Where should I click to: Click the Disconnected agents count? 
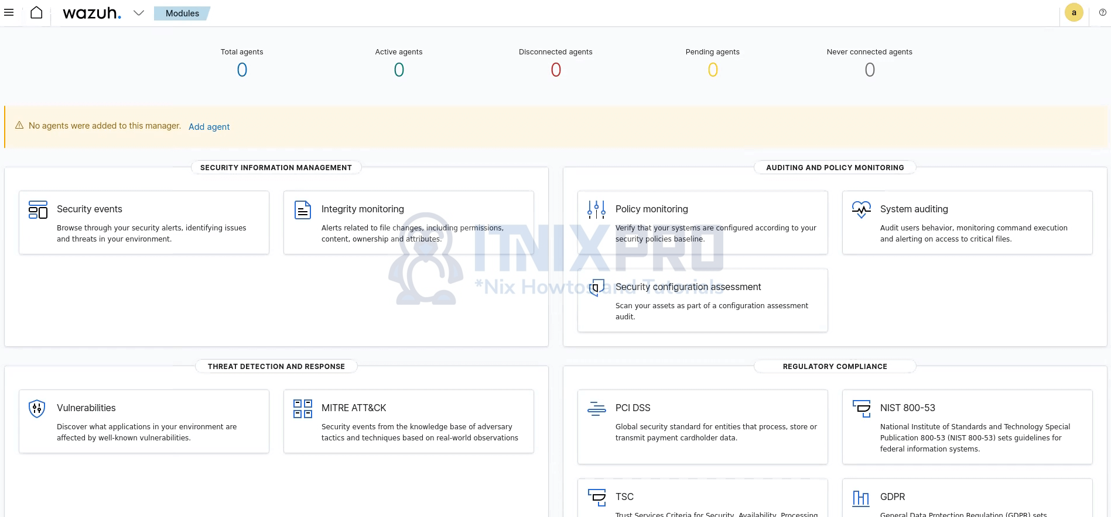(x=556, y=70)
